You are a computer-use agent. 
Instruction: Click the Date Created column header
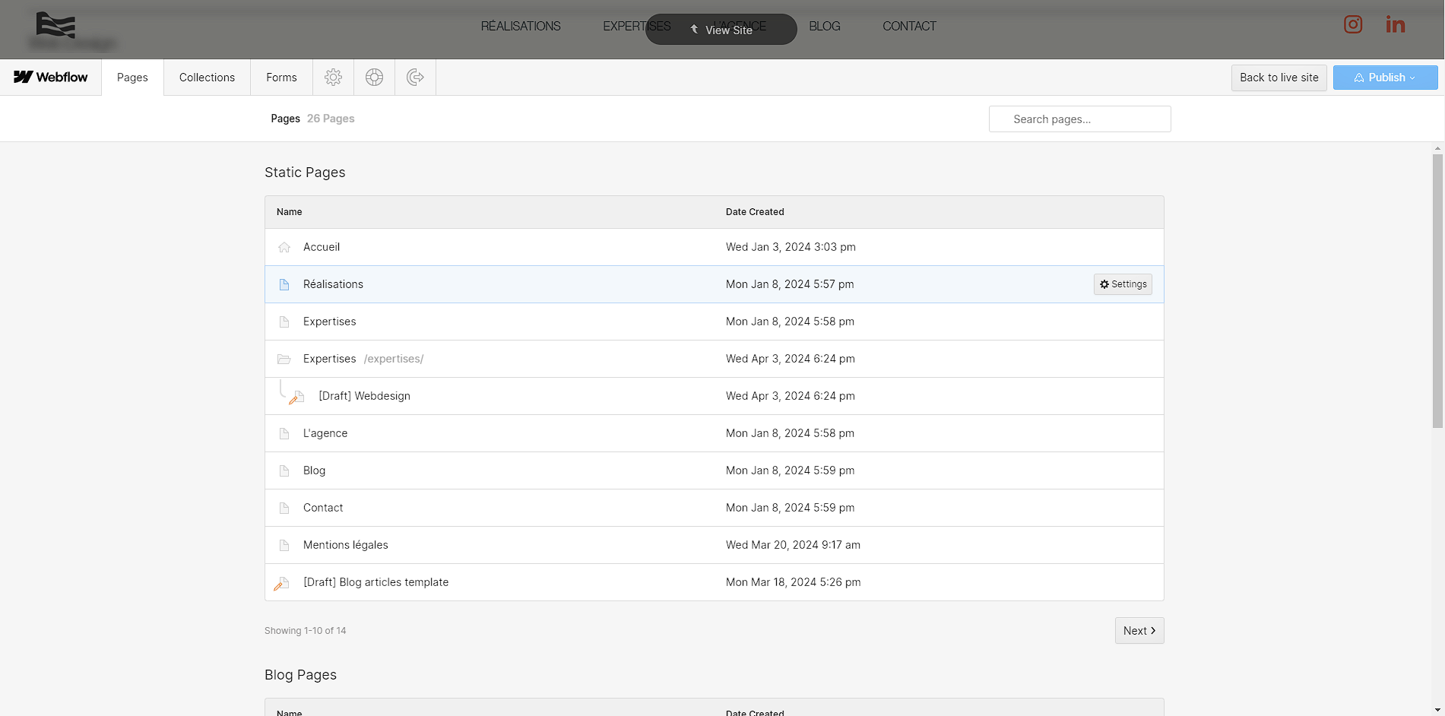click(x=755, y=212)
